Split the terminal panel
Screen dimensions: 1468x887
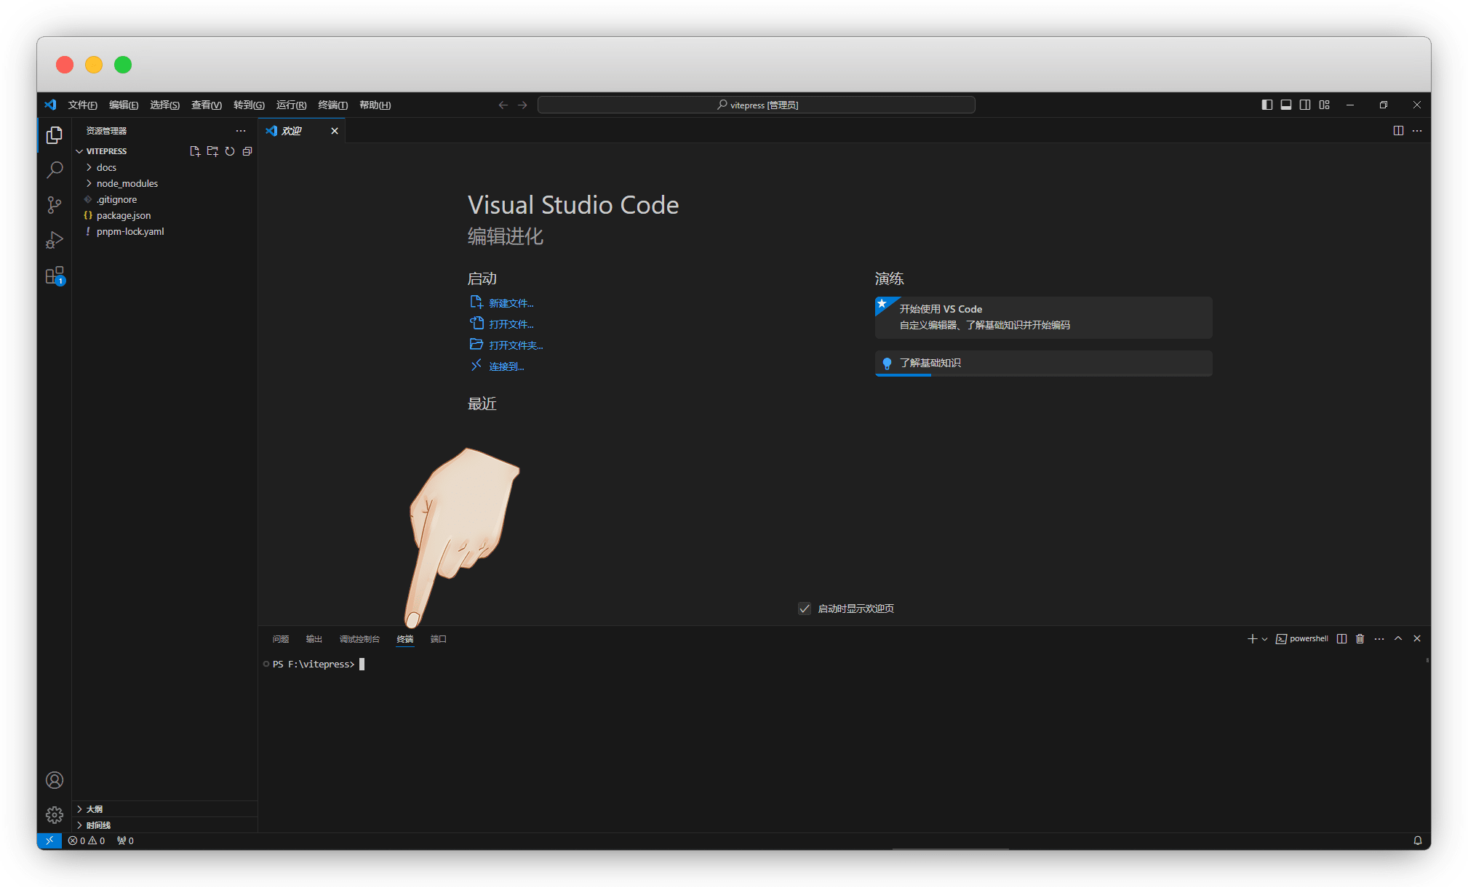(x=1341, y=638)
